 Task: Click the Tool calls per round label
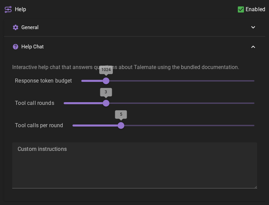click(39, 126)
